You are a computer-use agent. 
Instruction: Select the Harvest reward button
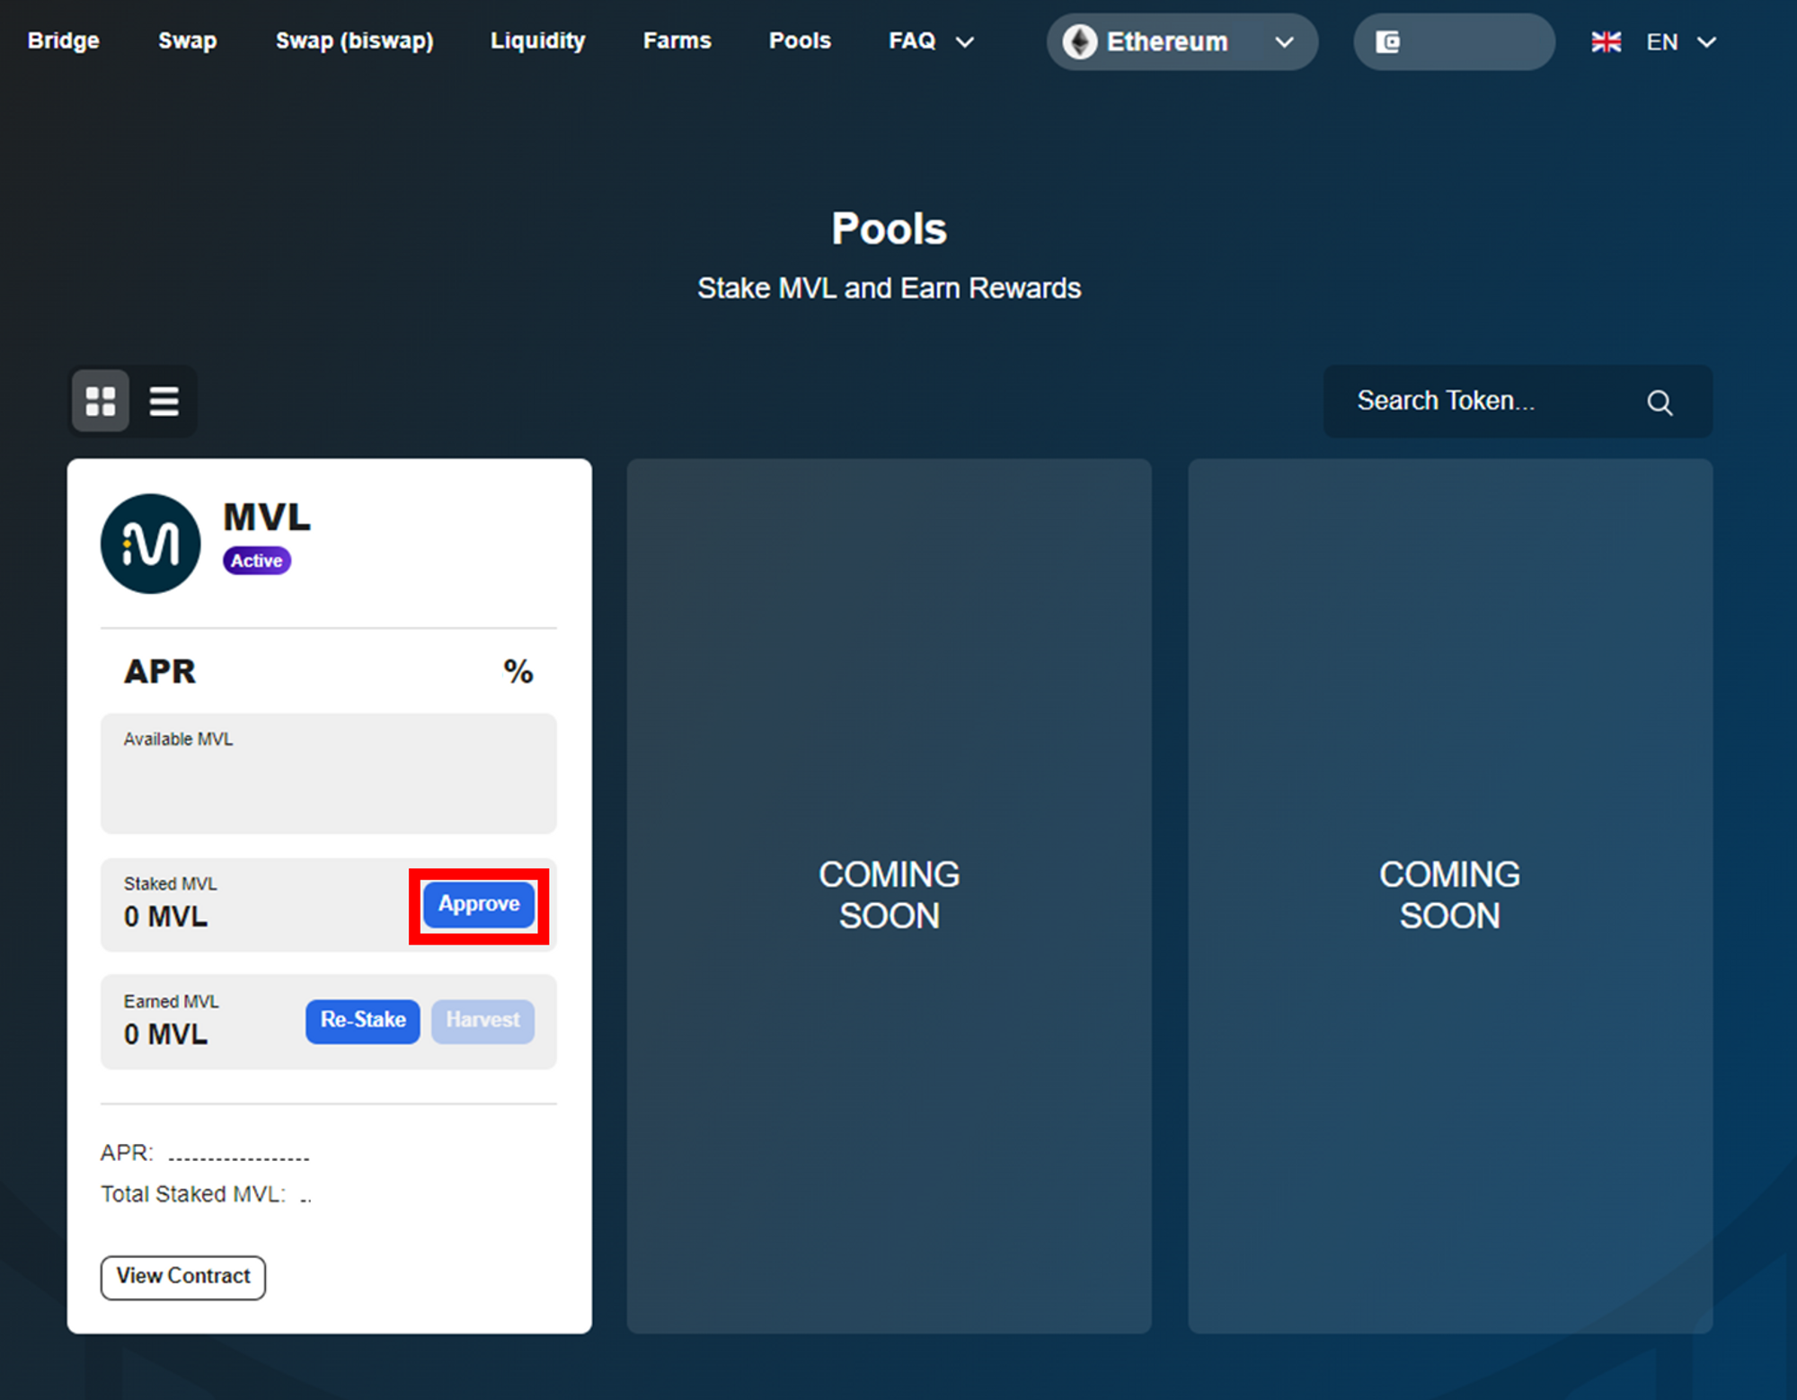[484, 1019]
